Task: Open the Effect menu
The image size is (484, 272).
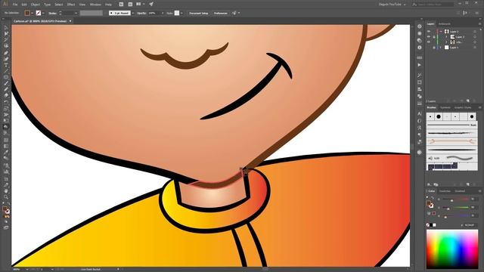Action: coord(71,5)
